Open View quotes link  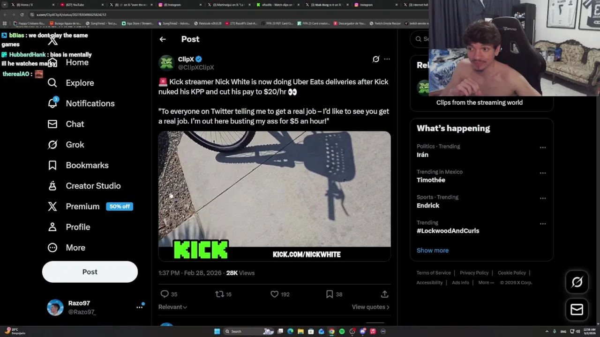pos(370,307)
